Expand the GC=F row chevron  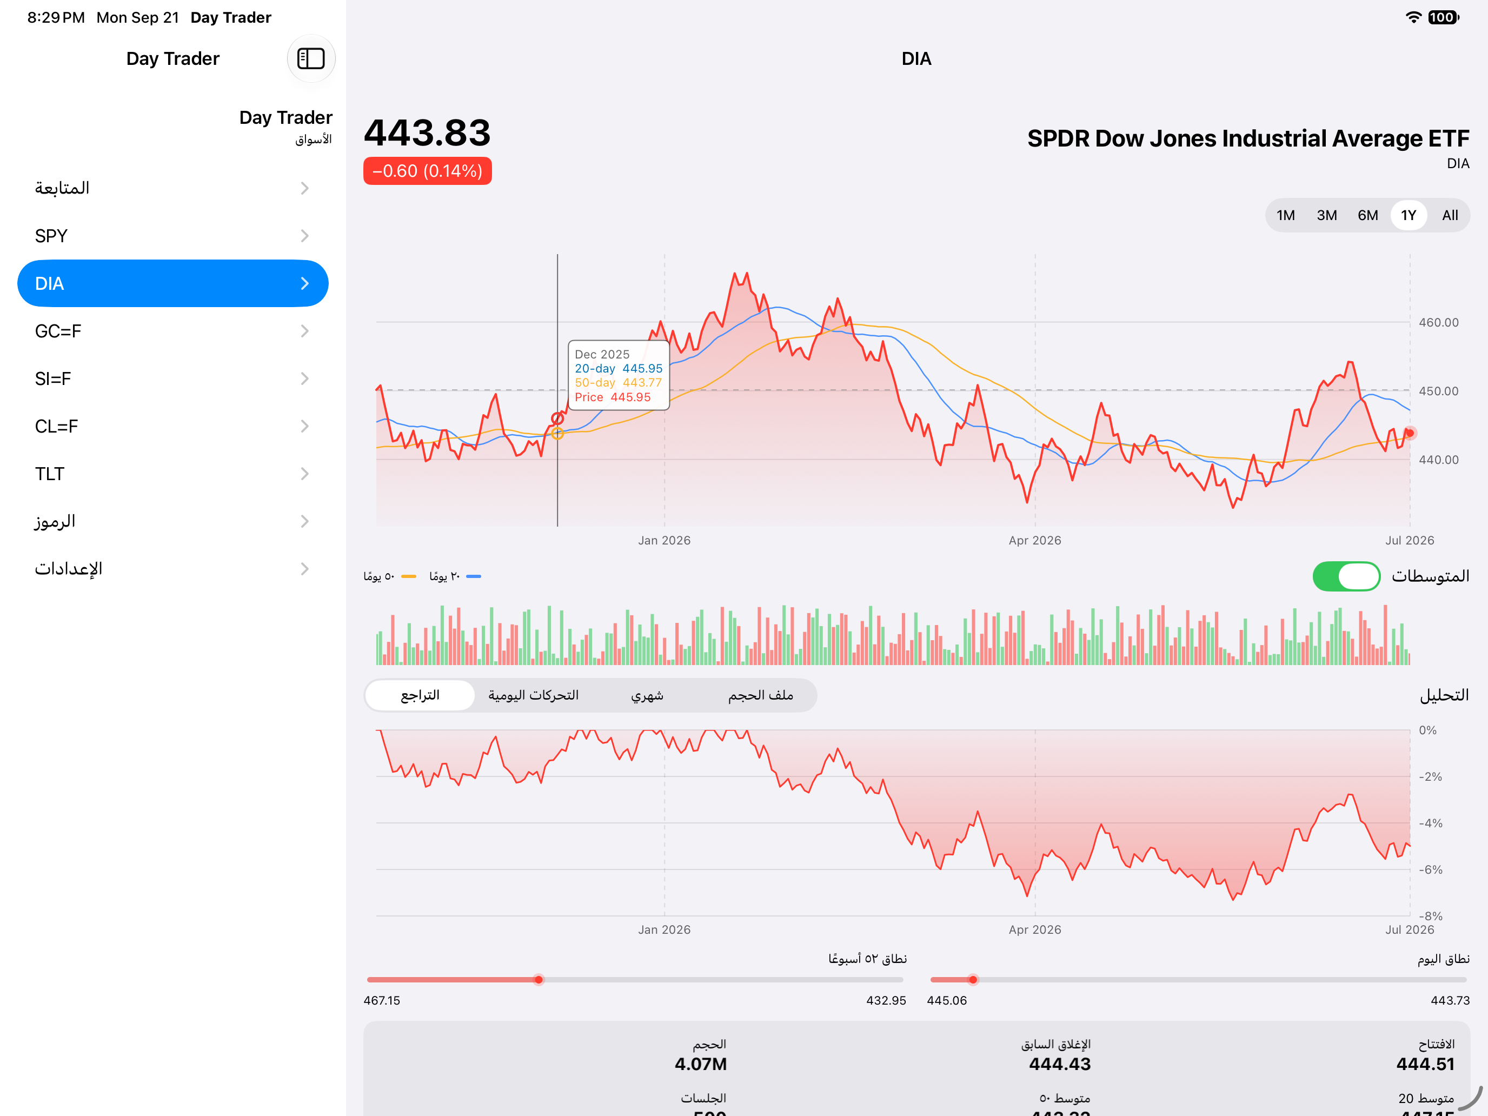point(305,331)
